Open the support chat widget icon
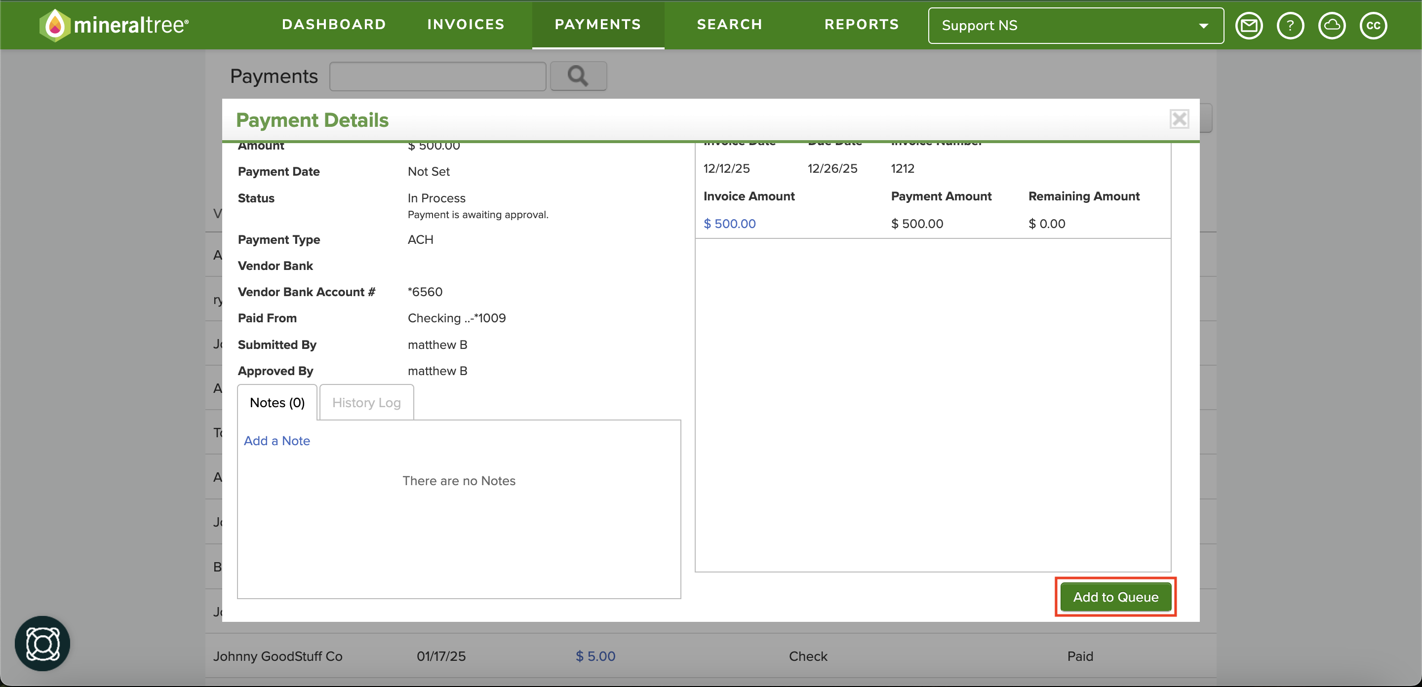 click(x=42, y=643)
